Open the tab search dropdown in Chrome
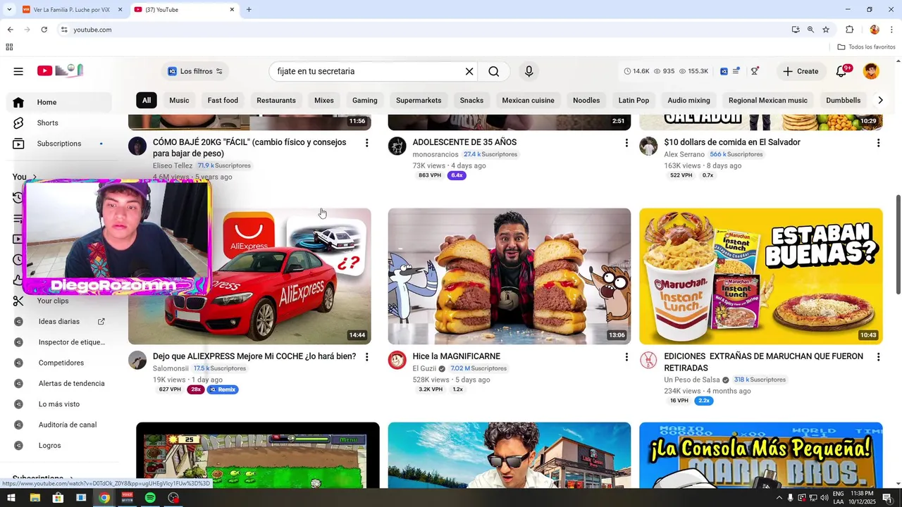Screen dimensions: 902x507 pos(9,9)
